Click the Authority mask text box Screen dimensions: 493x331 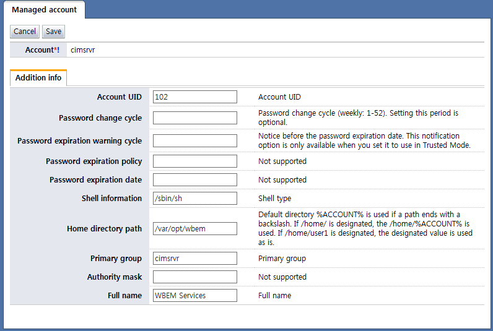(195, 277)
